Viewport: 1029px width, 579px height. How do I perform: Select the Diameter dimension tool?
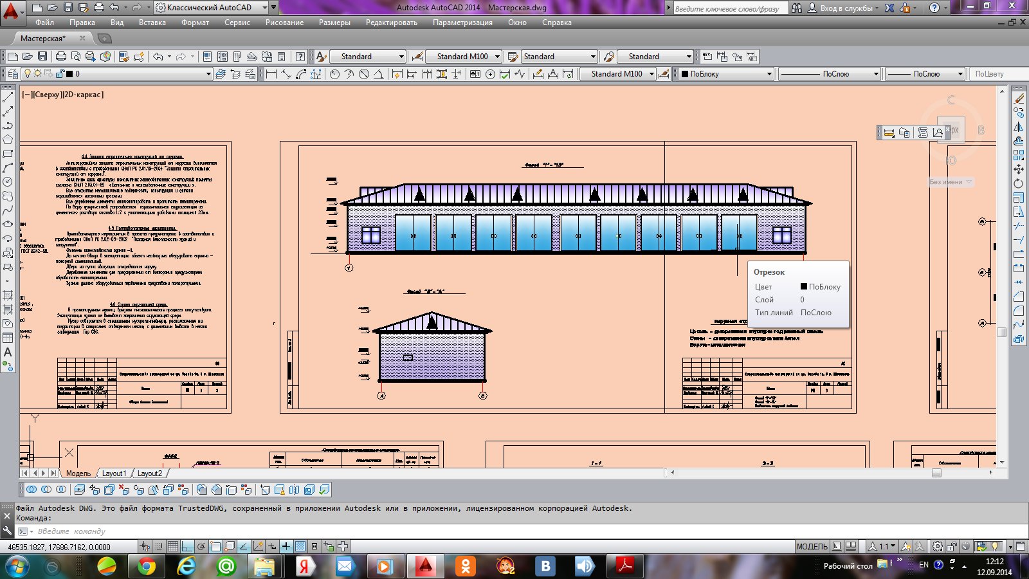click(364, 74)
